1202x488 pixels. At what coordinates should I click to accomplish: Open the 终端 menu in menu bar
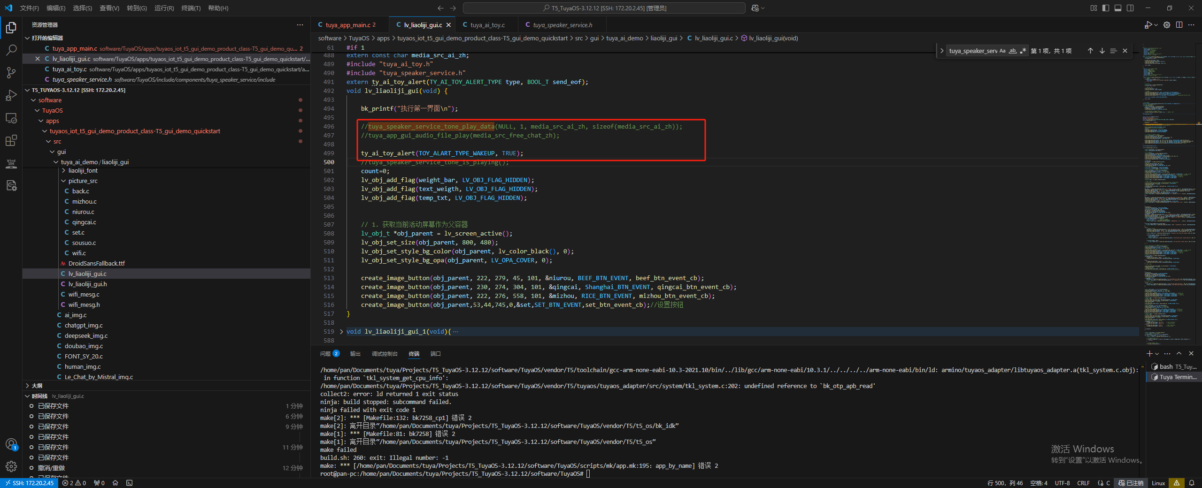(191, 8)
